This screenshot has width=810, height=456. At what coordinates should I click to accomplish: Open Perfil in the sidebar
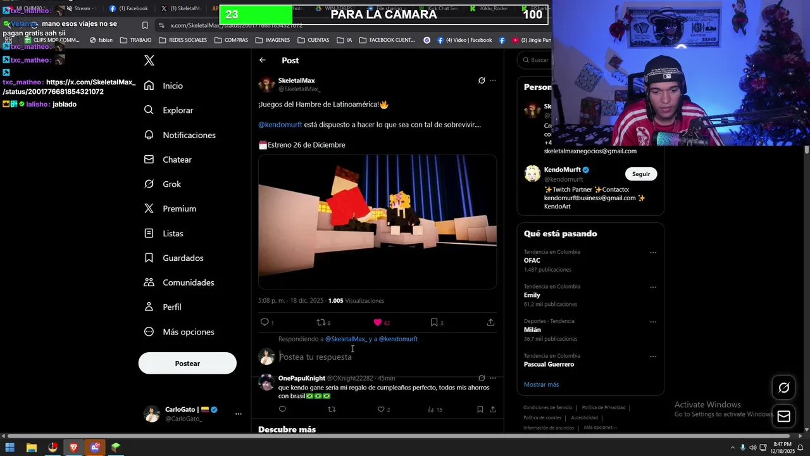[x=163, y=307]
